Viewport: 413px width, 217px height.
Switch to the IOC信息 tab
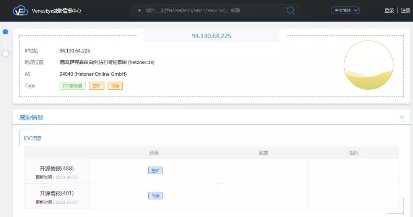33,138
